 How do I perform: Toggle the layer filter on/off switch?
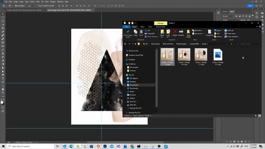tap(253, 16)
